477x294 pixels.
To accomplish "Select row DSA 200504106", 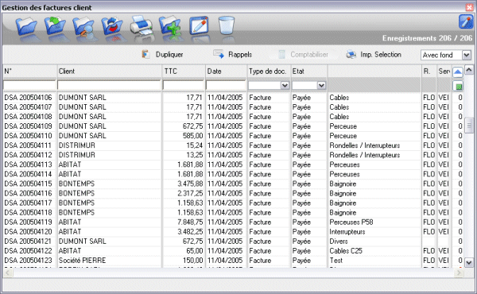I will coord(233,98).
